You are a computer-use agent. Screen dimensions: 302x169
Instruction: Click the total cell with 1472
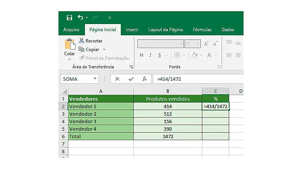[x=168, y=136]
